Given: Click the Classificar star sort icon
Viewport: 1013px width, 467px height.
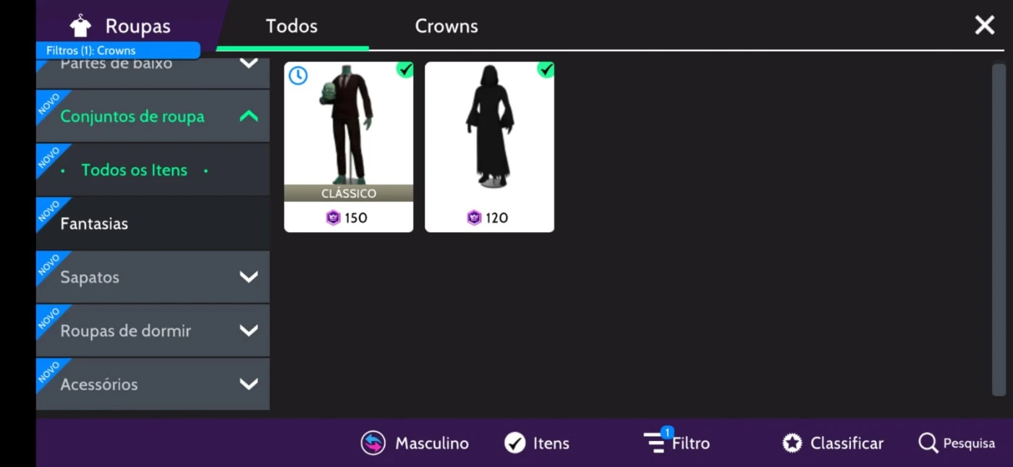Looking at the screenshot, I should [x=792, y=443].
